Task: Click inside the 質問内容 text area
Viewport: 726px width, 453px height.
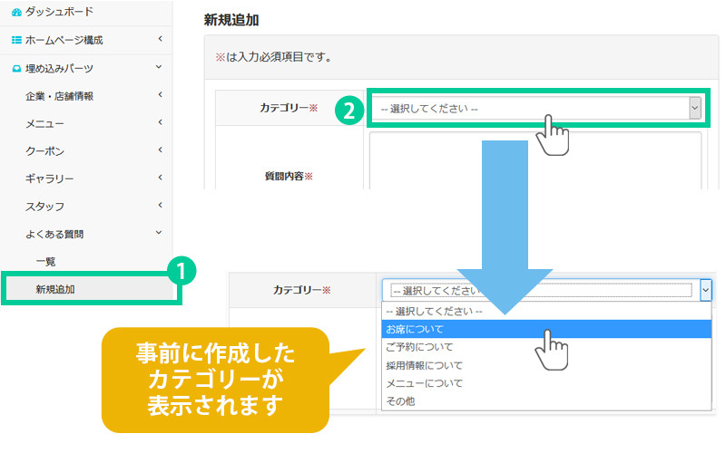Action: [x=535, y=161]
